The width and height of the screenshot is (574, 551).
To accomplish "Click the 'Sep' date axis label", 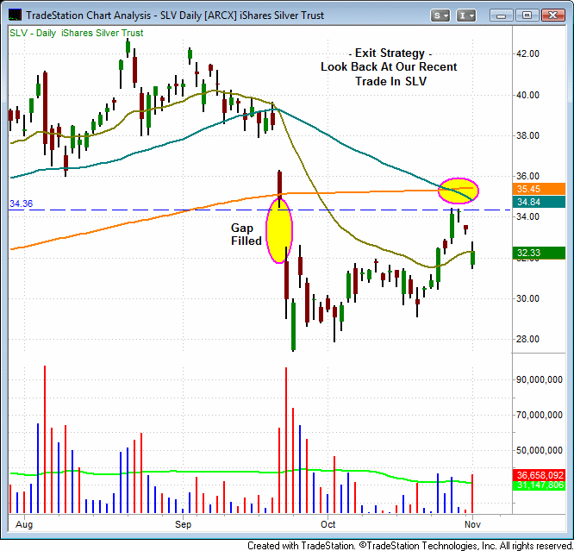I will [183, 524].
